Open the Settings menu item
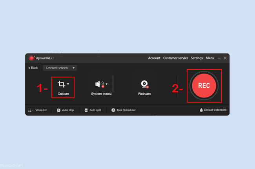The image size is (255, 169). click(x=197, y=58)
